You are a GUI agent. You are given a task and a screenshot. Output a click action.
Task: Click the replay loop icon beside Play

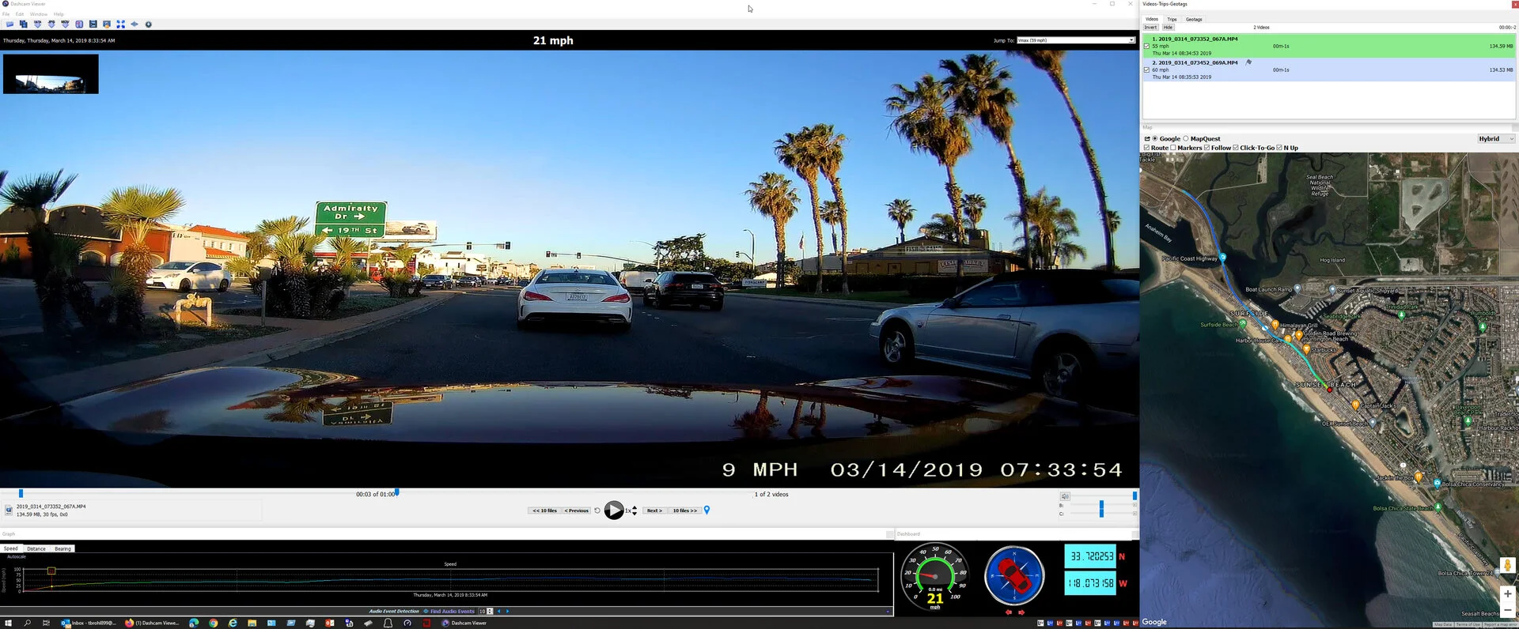point(597,510)
